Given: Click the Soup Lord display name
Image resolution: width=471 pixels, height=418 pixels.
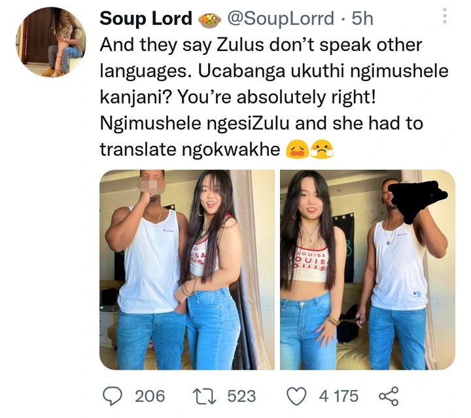Looking at the screenshot, I should click(146, 18).
